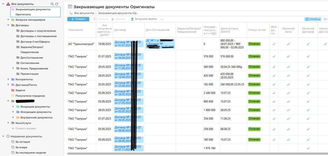Image resolution: width=328 pixels, height=156 pixels.
Task: Select Договоры с поставщиками in tree
Action: tap(39, 36)
